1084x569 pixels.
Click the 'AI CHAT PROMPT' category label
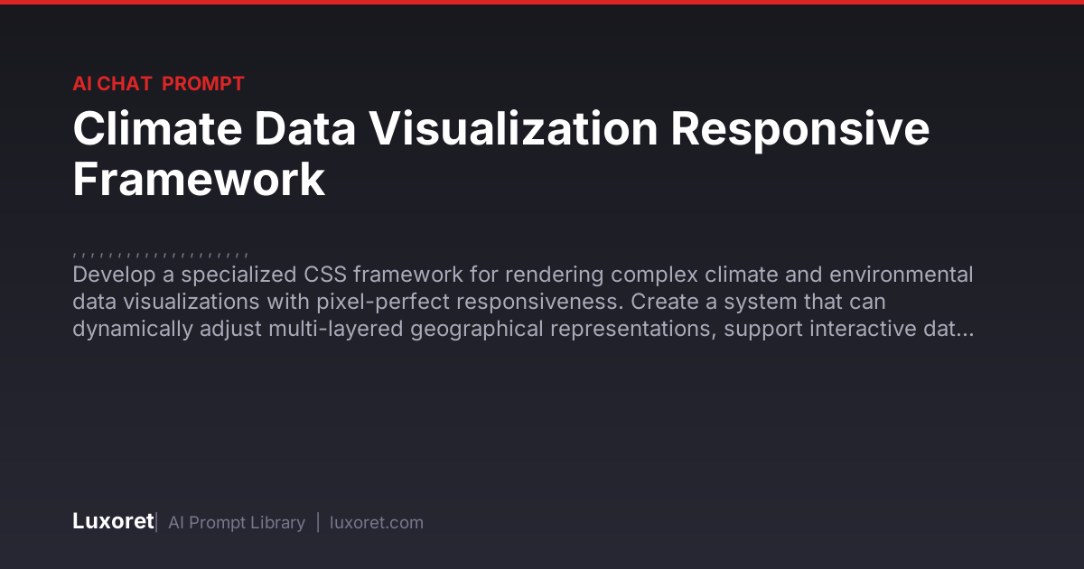158,84
